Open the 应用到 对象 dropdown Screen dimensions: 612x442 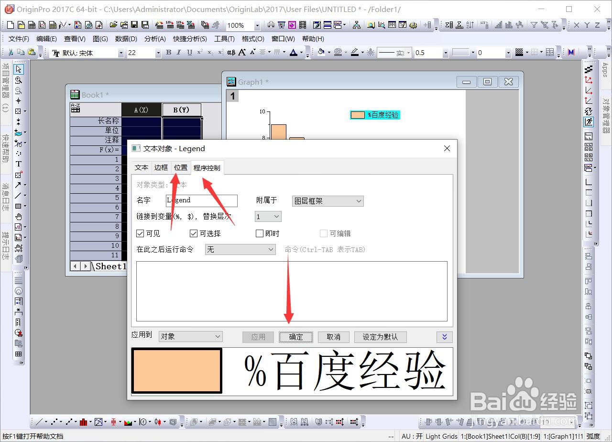point(190,337)
